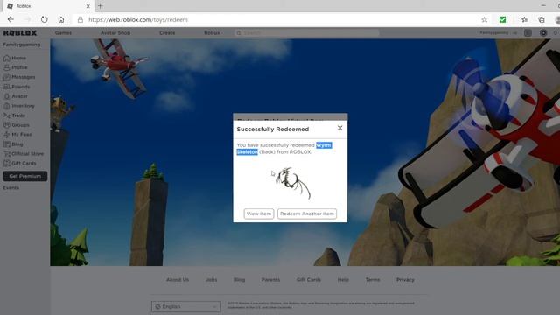Viewport: 560px width, 315px height.
Task: Expand the English language dropdown
Action: [x=186, y=307]
